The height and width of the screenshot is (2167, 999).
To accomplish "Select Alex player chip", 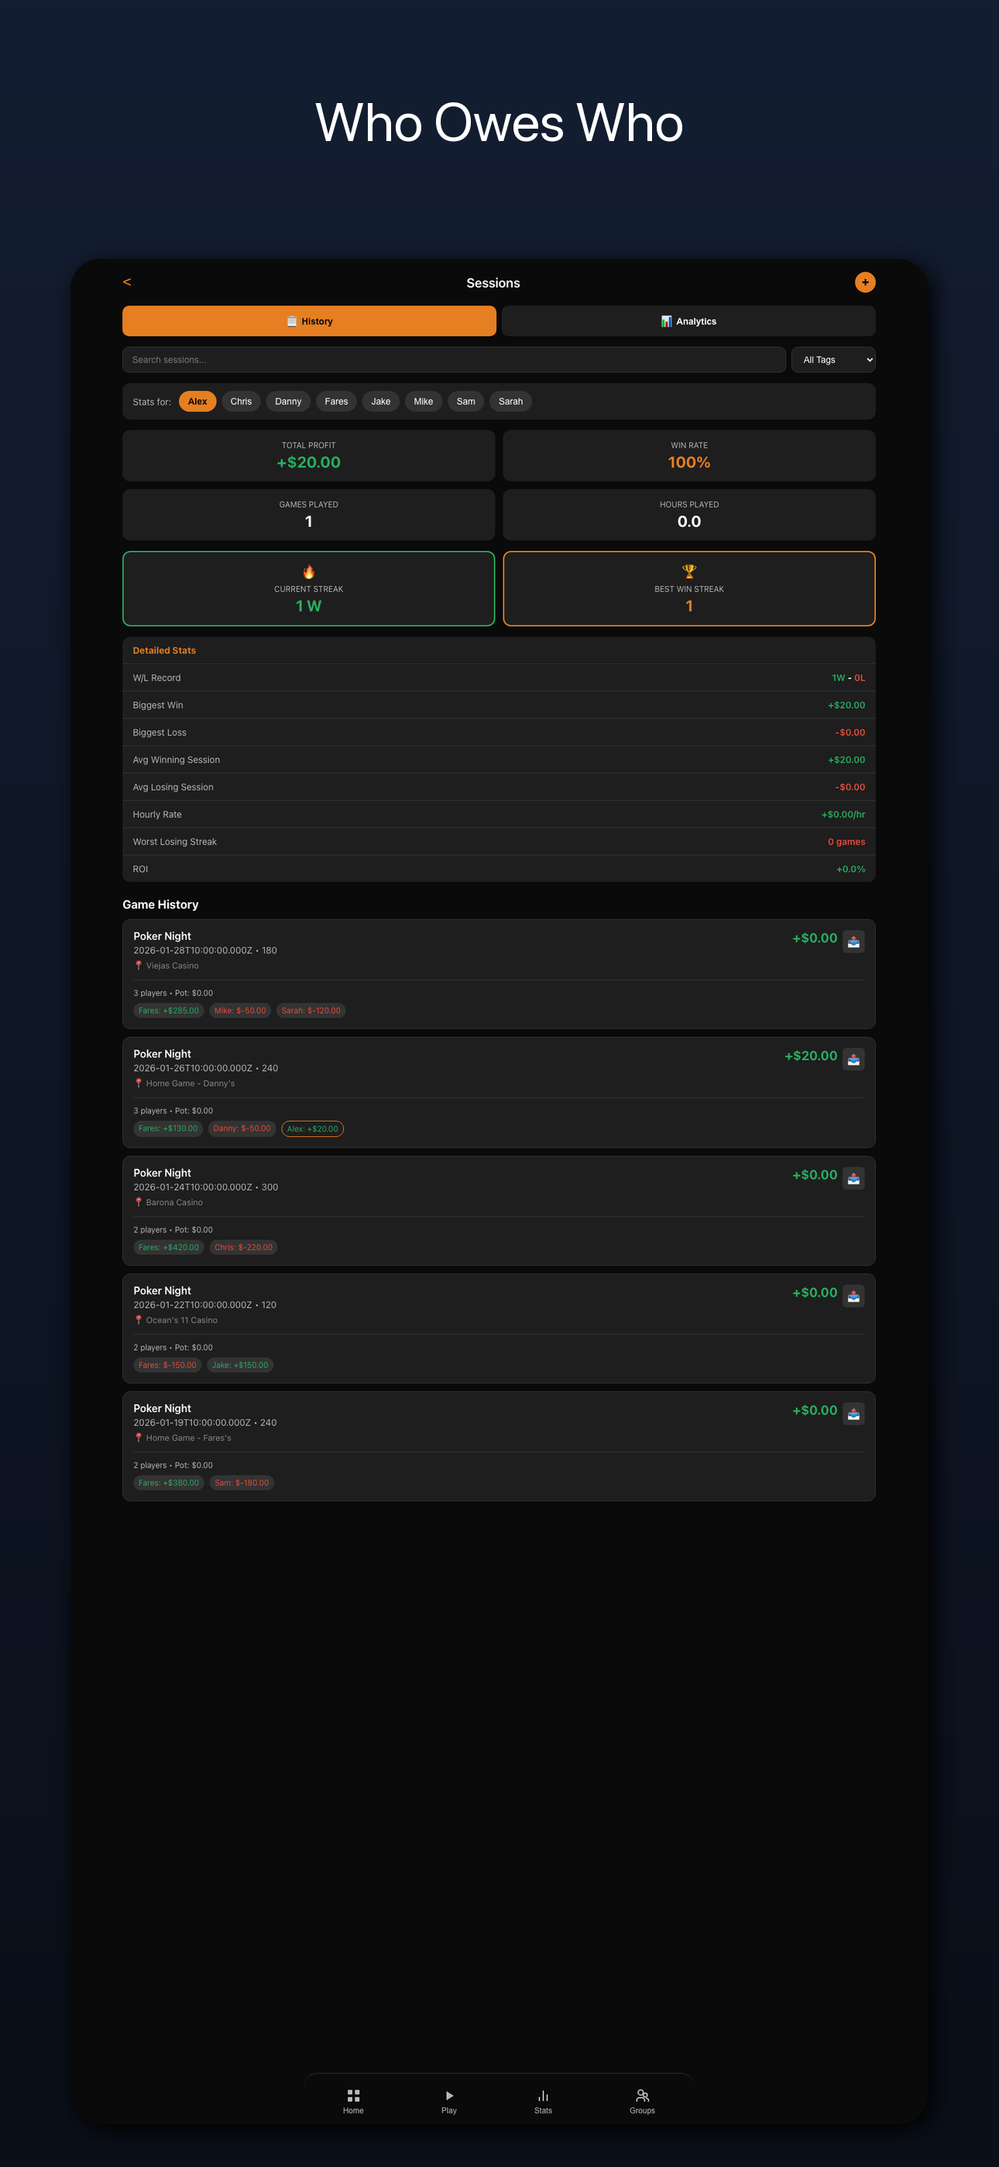I will (197, 401).
